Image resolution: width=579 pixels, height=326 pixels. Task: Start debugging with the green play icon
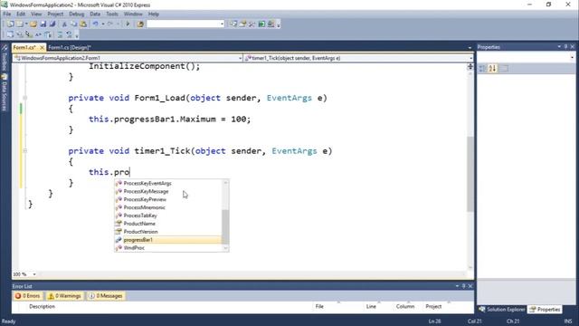[128, 24]
